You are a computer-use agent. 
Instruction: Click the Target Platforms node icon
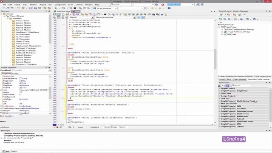[225, 32]
